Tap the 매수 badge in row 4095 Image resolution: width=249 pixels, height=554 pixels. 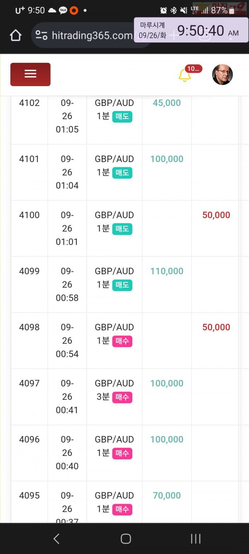pos(122,510)
